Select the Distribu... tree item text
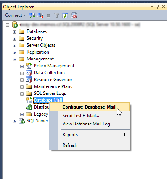The width and height of the screenshot is (167, 179). tap(41, 107)
